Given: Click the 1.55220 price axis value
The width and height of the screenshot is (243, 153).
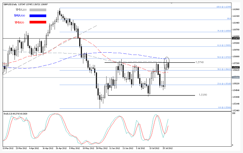Looking at the screenshot, I should pyautogui.click(x=236, y=84).
